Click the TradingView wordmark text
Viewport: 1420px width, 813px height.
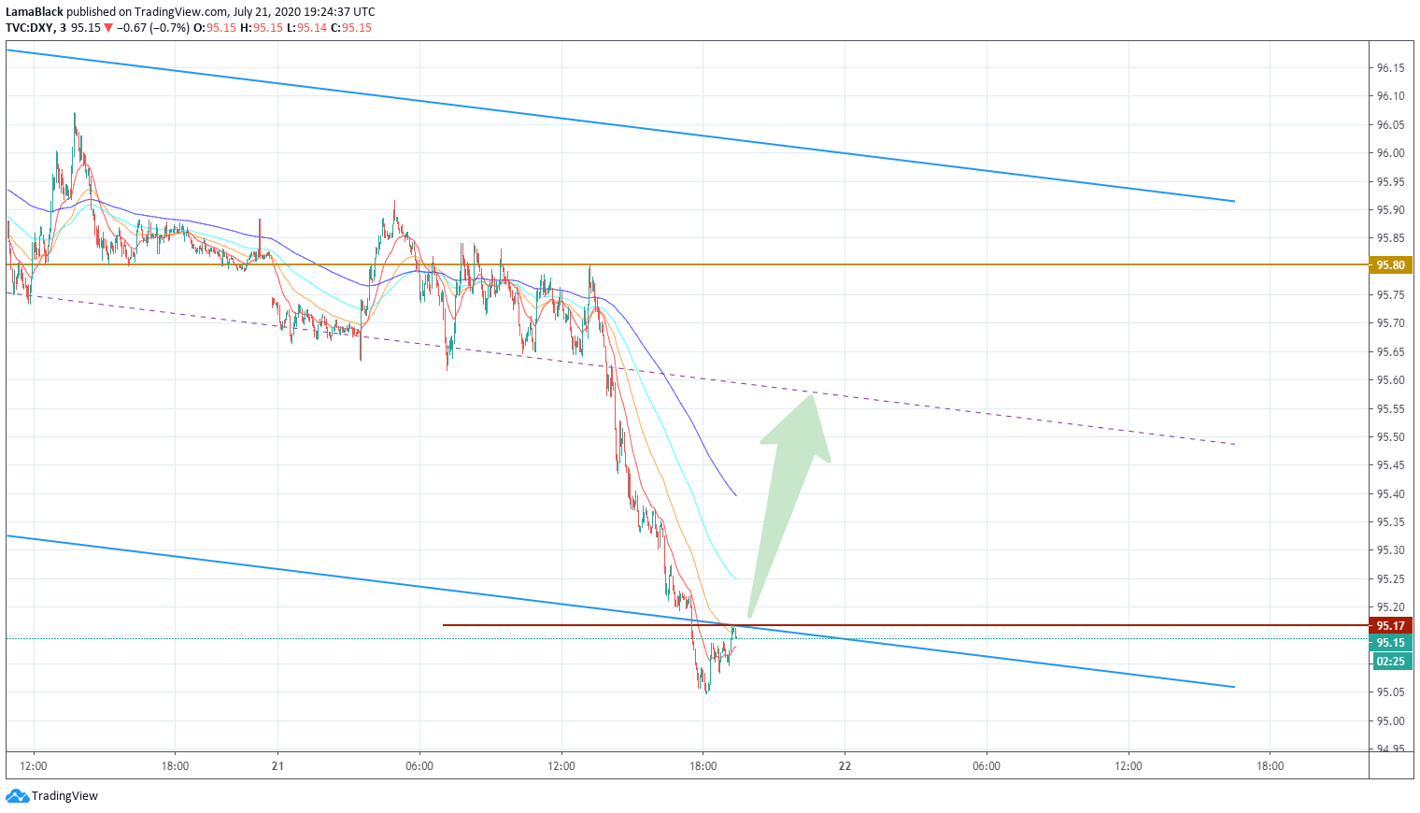pyautogui.click(x=64, y=796)
